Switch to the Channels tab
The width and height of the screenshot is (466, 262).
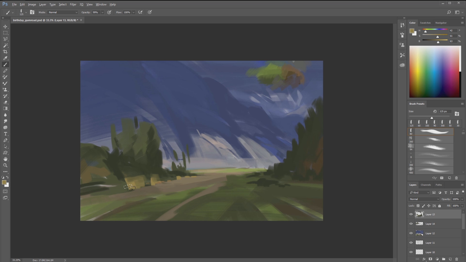point(426,185)
